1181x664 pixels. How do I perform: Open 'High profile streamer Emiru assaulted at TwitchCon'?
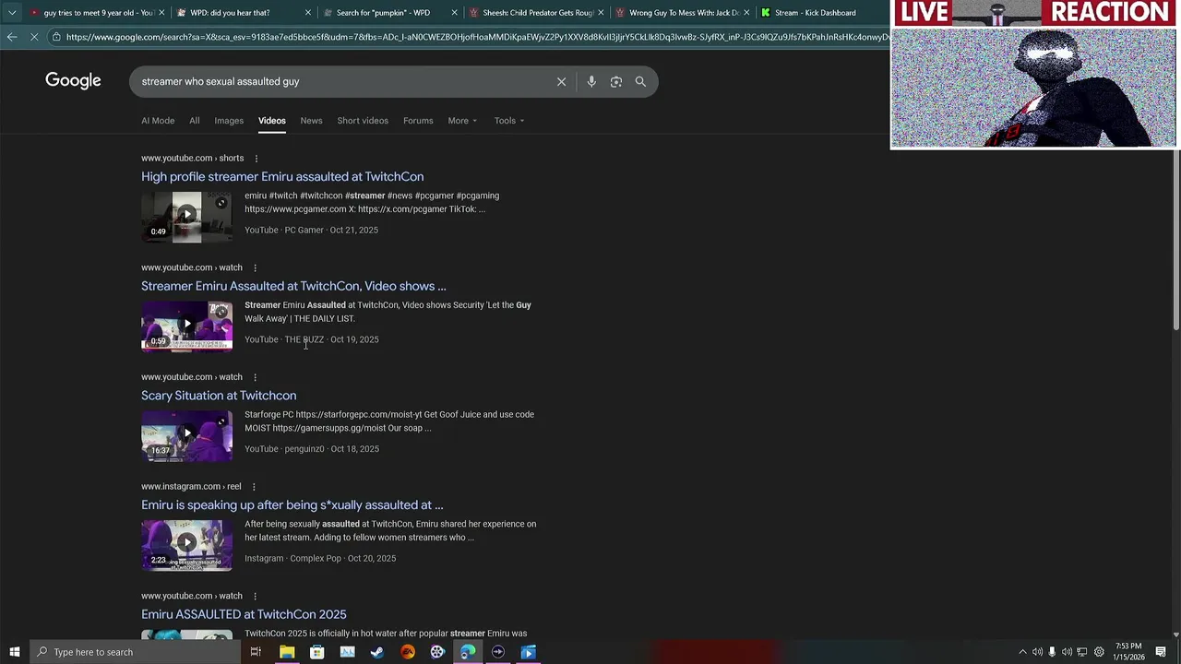282,177
